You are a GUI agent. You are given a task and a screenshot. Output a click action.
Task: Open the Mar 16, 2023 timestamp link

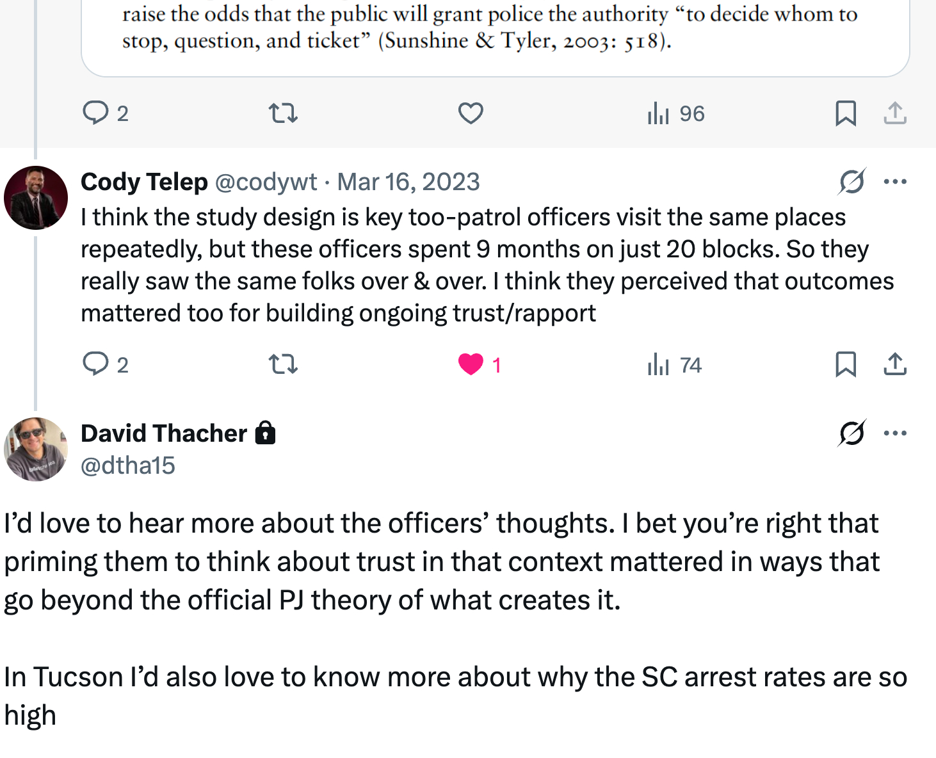click(x=408, y=182)
